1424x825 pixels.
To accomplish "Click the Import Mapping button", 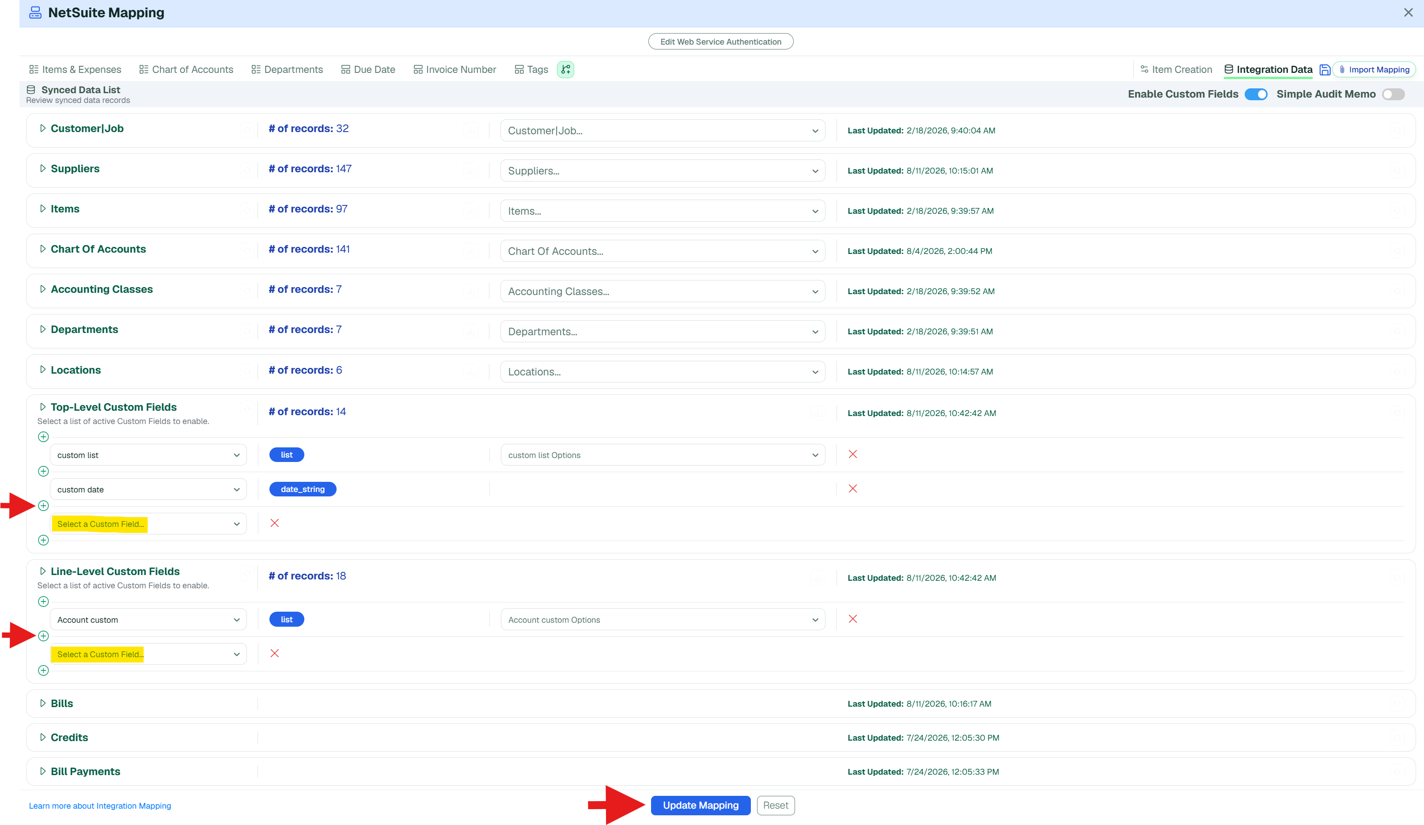I will [x=1374, y=69].
